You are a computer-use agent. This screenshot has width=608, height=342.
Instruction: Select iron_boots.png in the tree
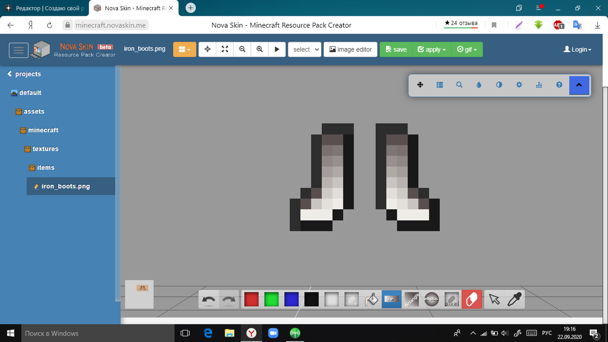(71, 186)
